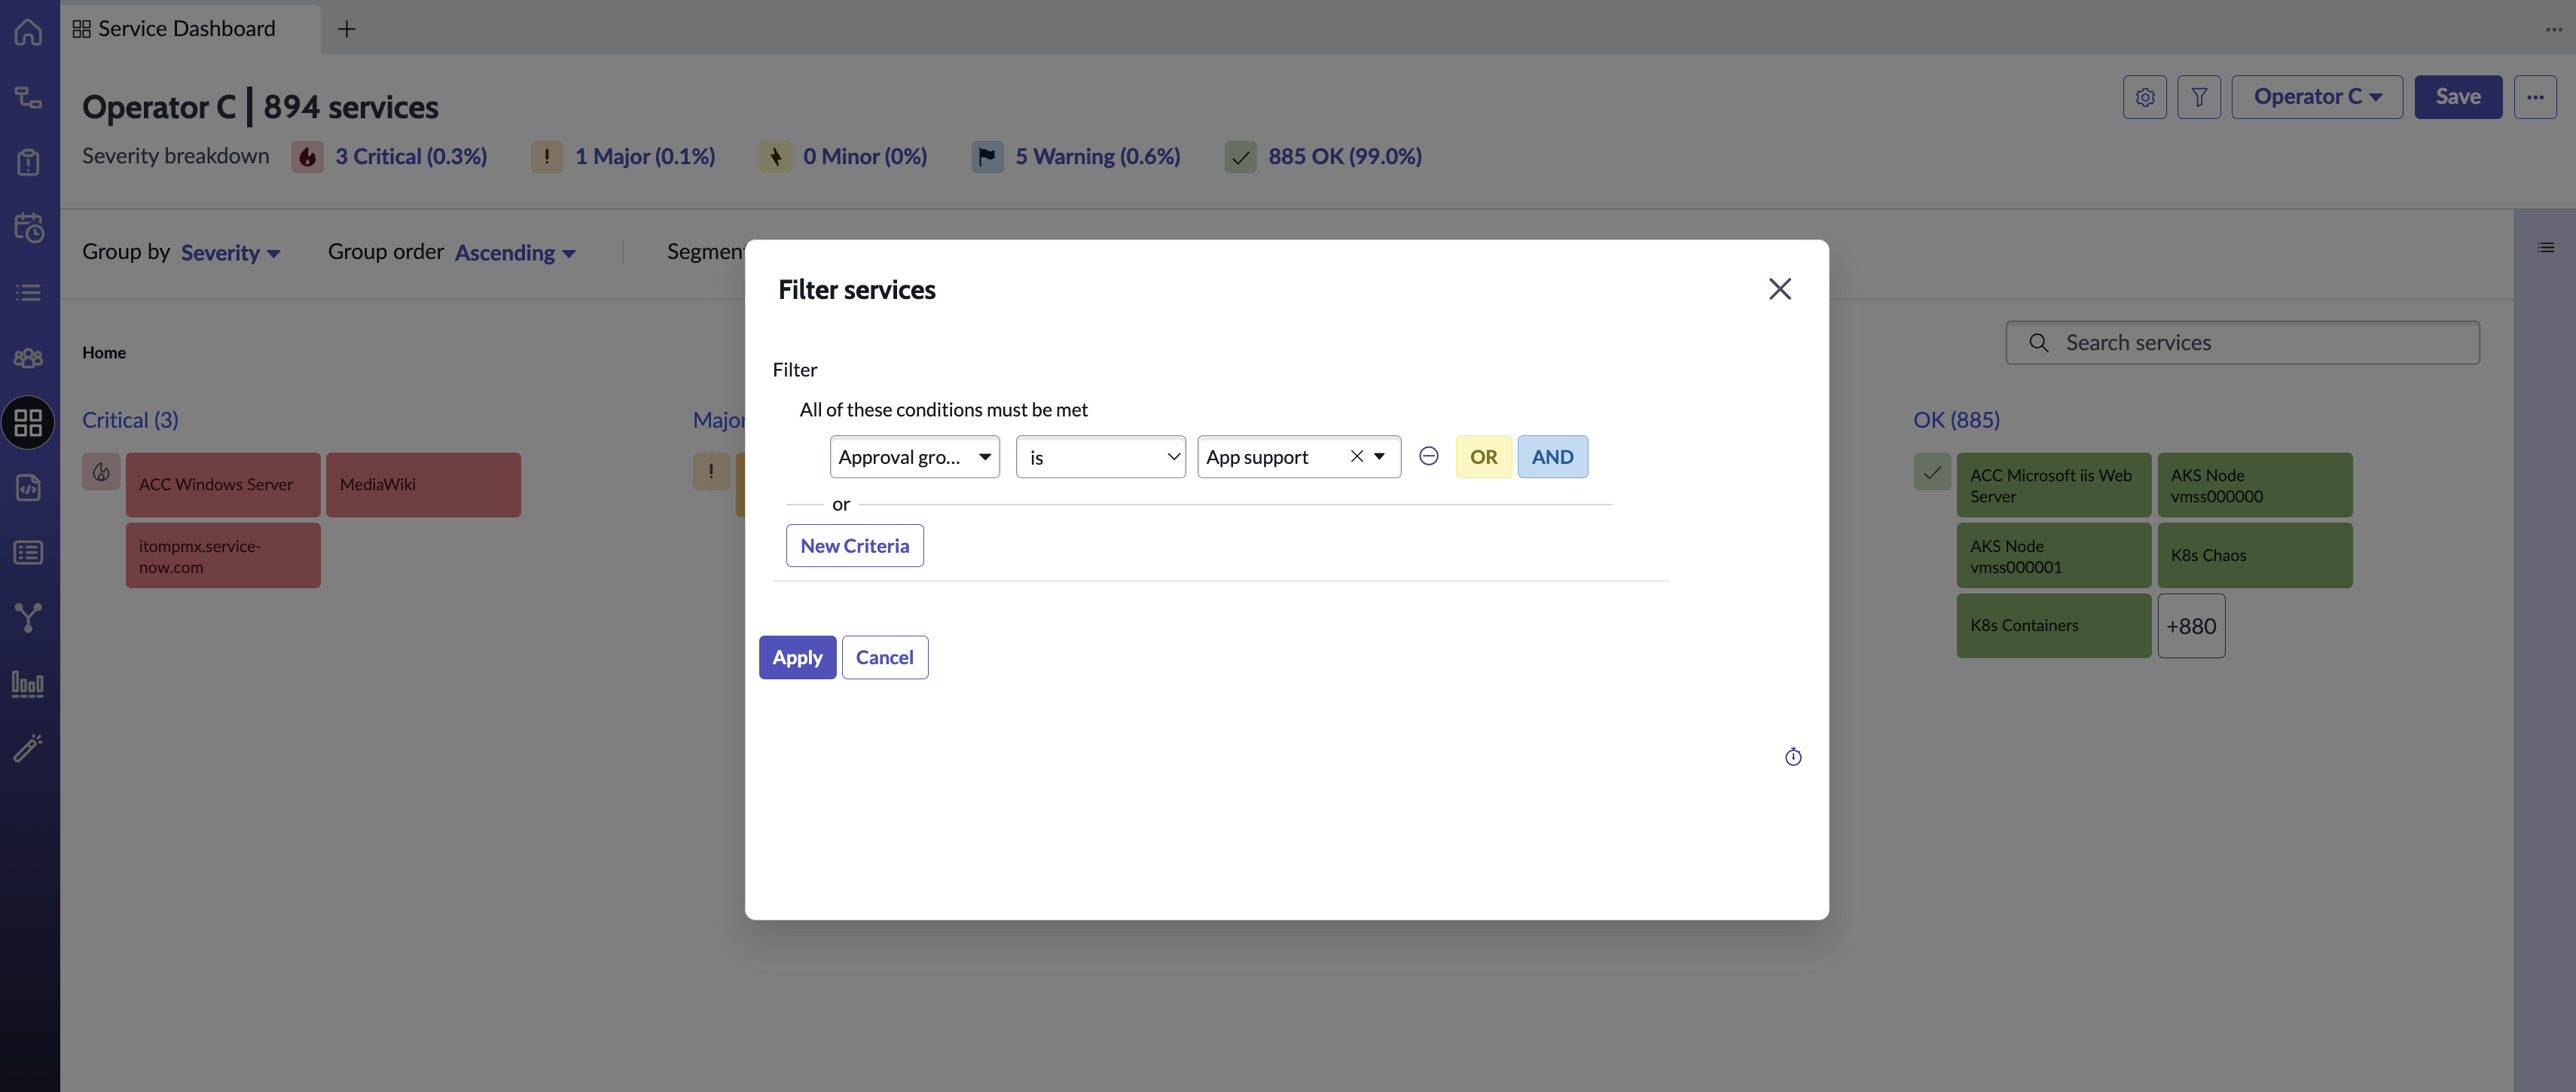Open the more options button beside Save

click(x=2535, y=97)
